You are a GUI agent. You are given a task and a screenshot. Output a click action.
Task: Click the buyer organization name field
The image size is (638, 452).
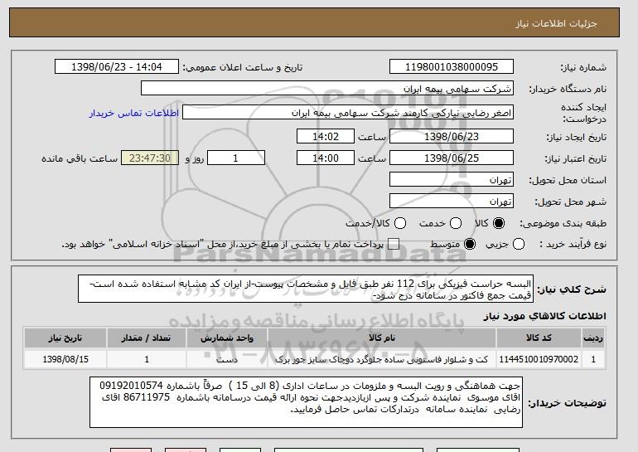[327, 89]
